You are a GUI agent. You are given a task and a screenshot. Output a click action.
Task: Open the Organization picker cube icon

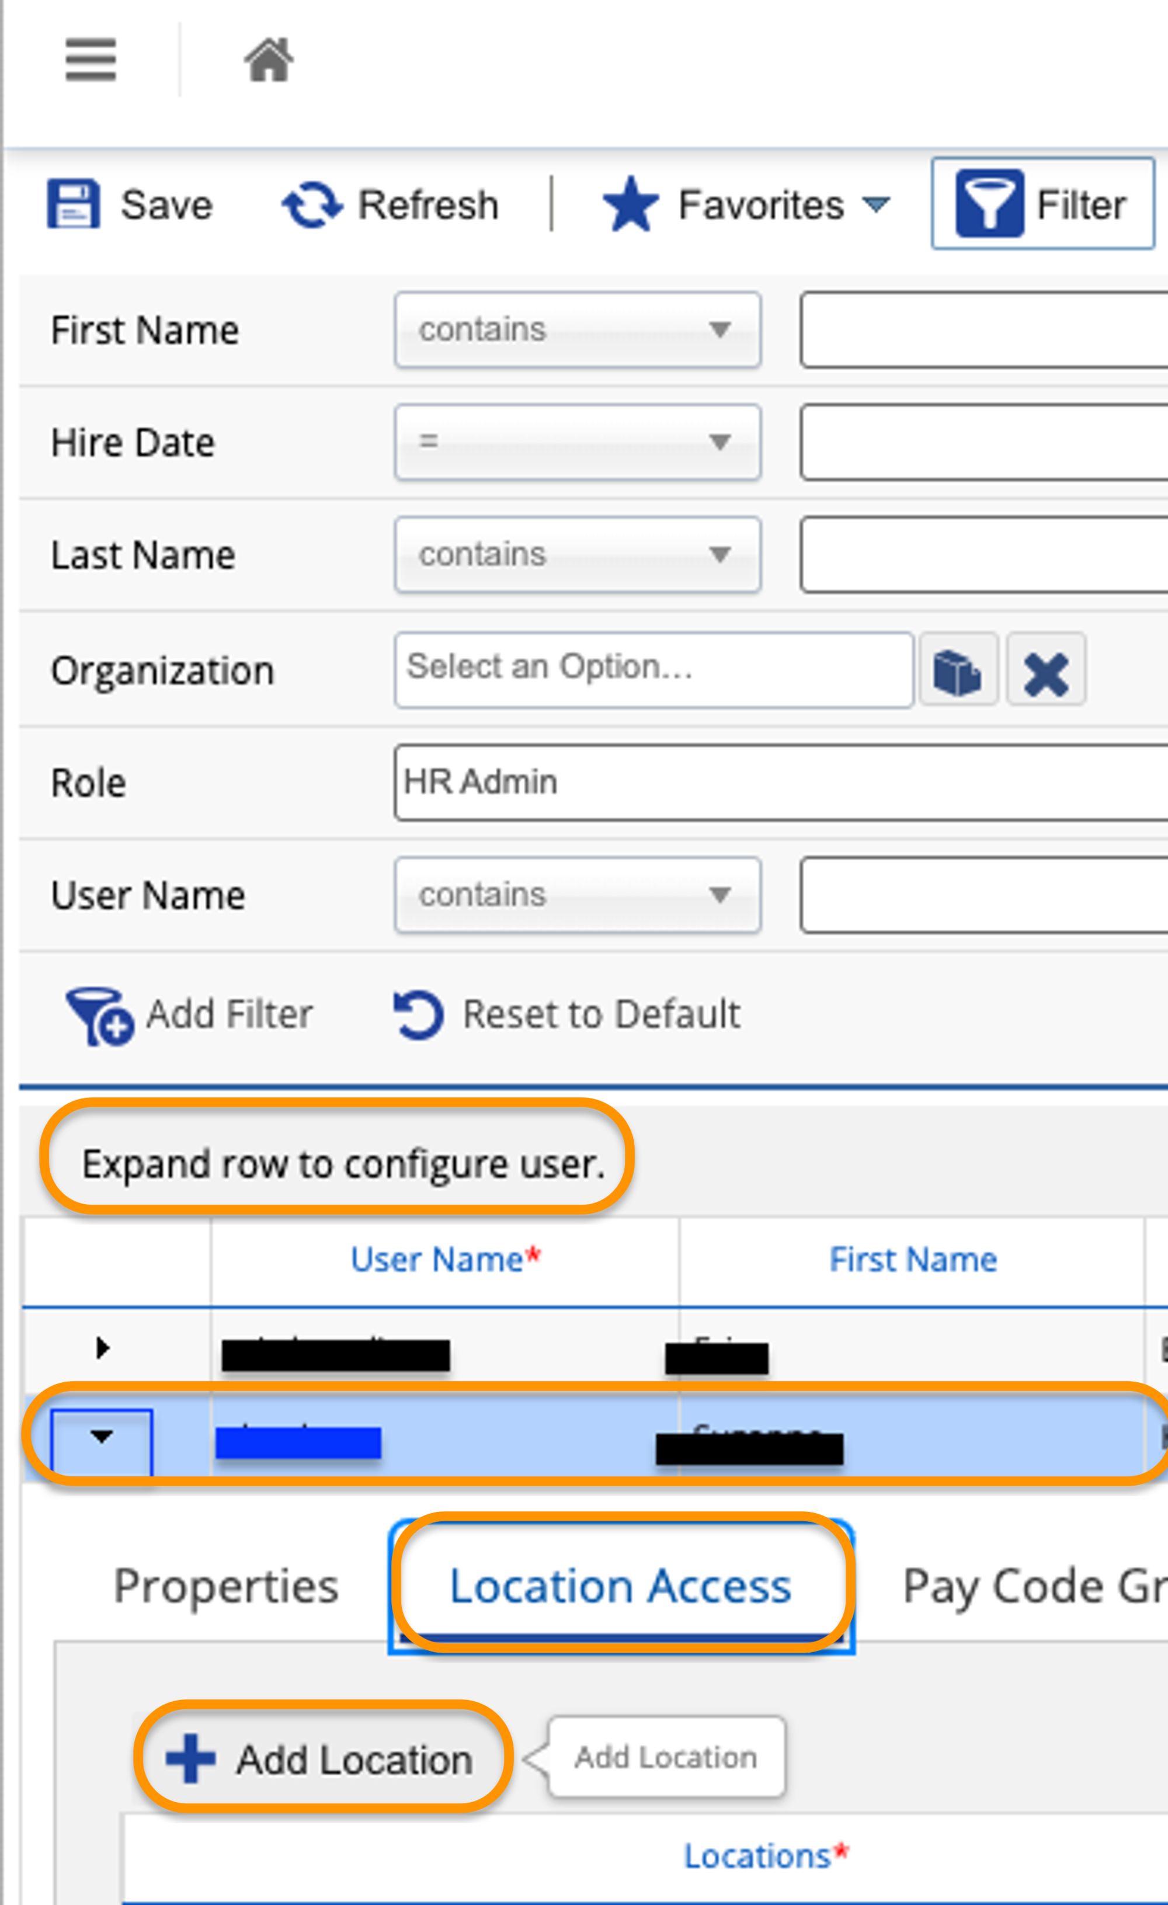(957, 670)
